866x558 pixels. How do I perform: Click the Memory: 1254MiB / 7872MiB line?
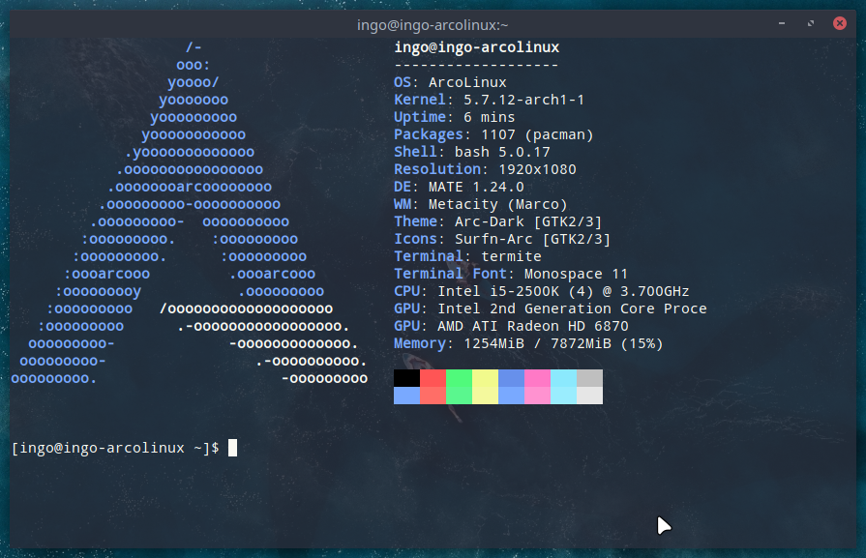528,344
